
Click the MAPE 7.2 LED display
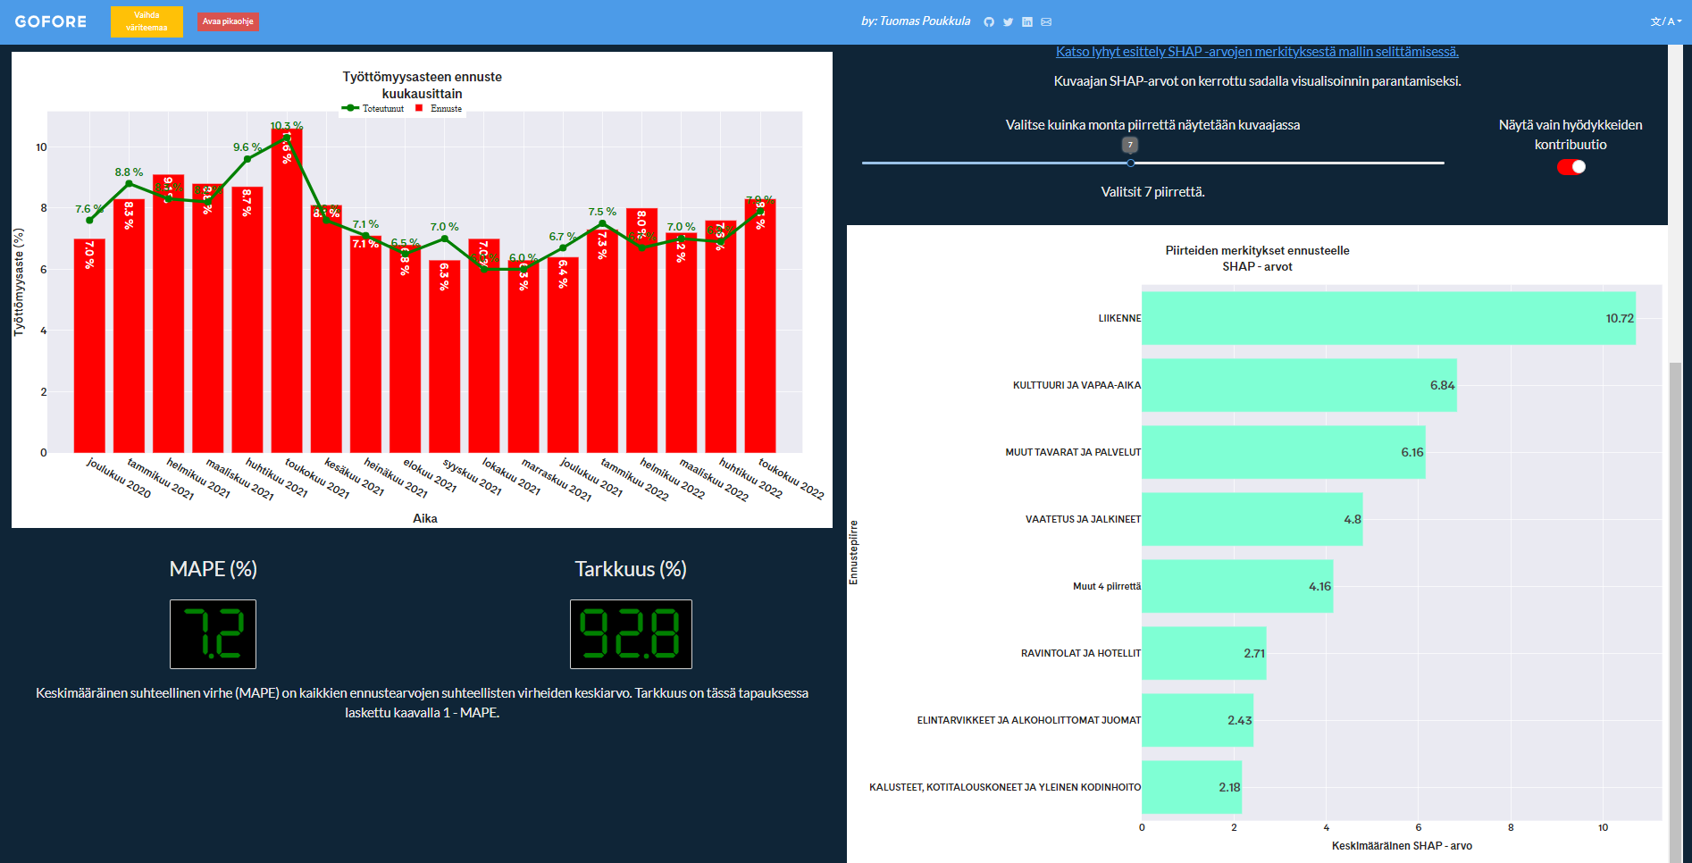tap(213, 634)
